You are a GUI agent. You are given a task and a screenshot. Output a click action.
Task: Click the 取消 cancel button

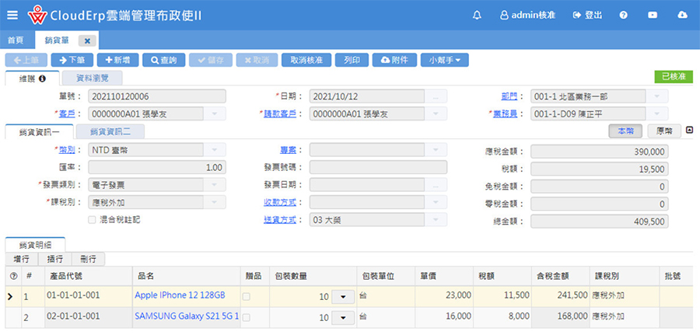coord(257,60)
